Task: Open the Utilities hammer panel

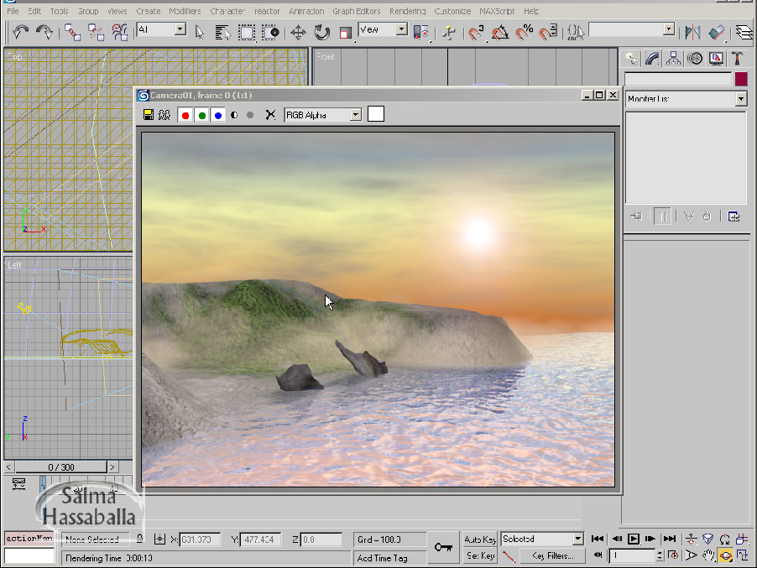Action: point(737,58)
